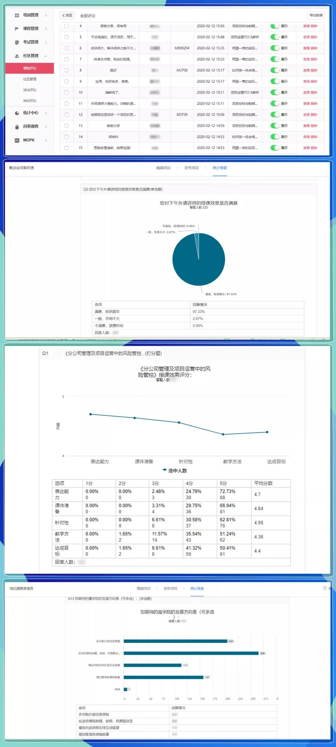Click the 问卷调查 clipboard icon
Screen dimensions: 336x747
17,127
